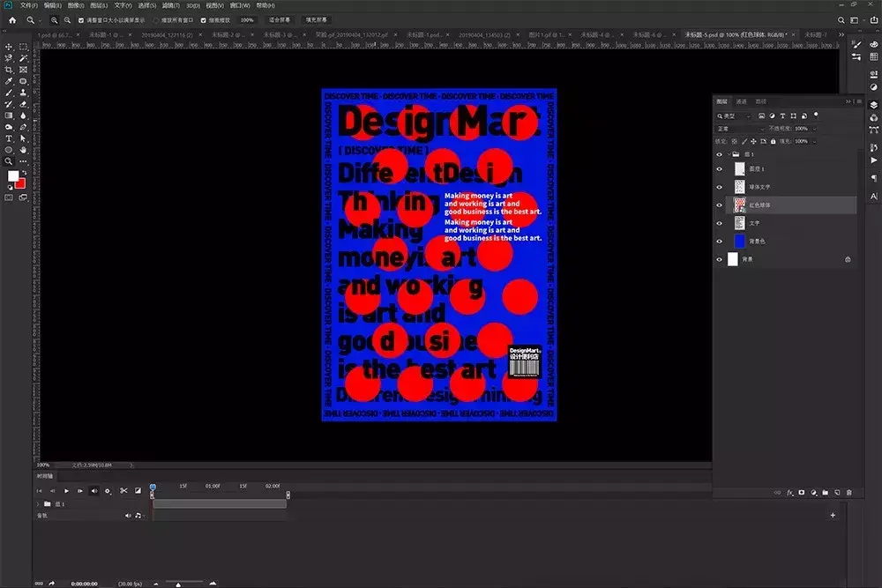Toggle the resize-window-to-fit checkbox
The width and height of the screenshot is (882, 588).
point(82,19)
